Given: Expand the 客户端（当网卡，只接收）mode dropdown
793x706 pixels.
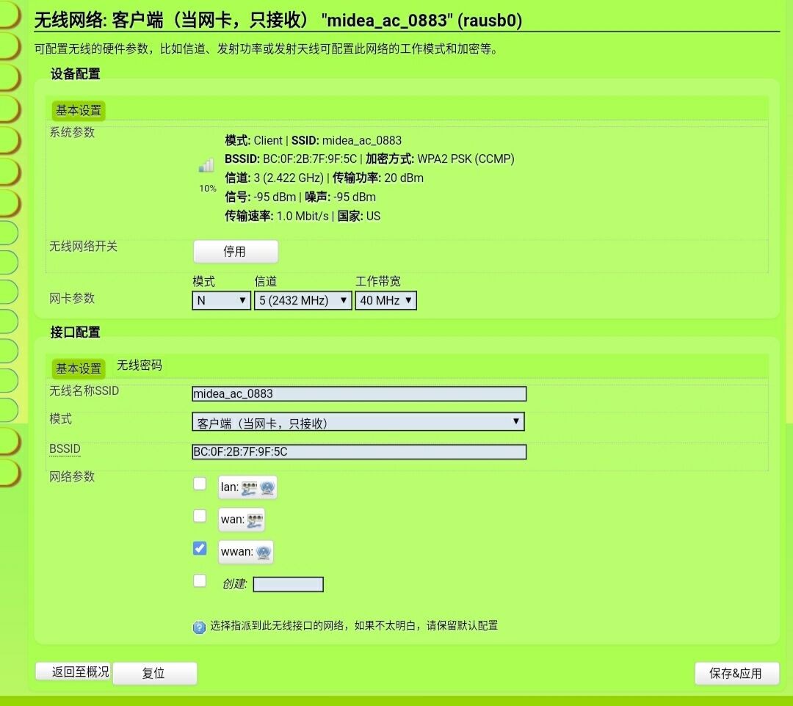Looking at the screenshot, I should point(358,422).
